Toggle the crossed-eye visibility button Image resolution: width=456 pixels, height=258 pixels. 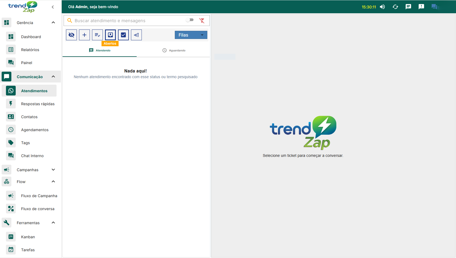click(x=71, y=35)
